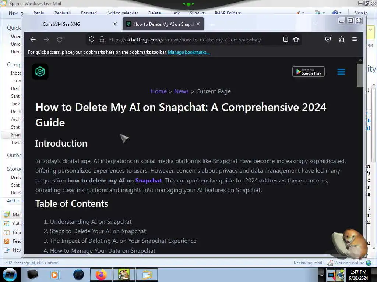Close the How to Delete My AI tab

tap(198, 24)
